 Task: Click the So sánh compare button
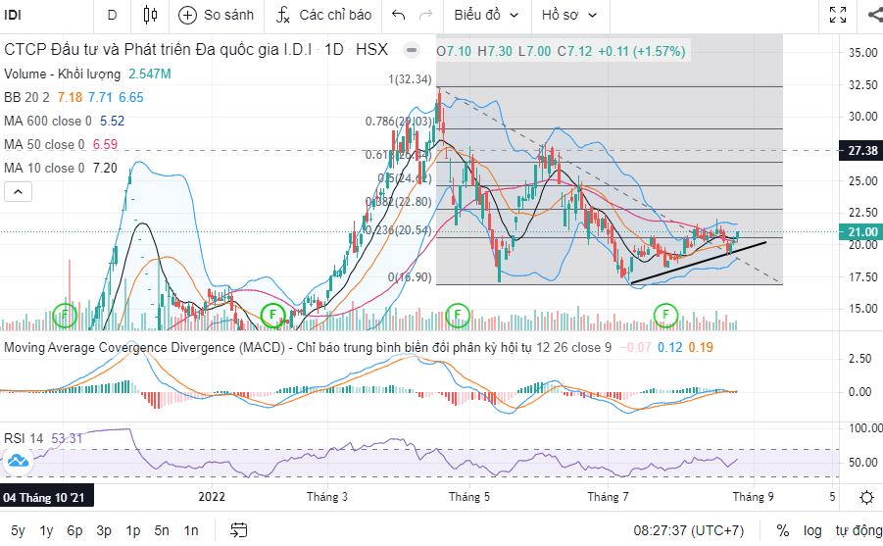coord(217,15)
